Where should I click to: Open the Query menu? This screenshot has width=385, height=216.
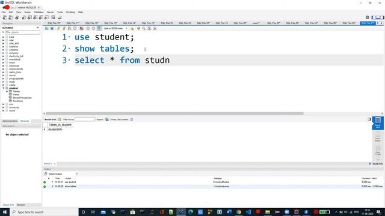click(x=28, y=12)
